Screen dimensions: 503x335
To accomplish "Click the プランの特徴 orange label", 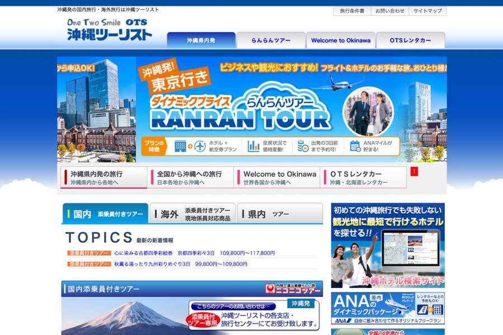I will coord(153,146).
